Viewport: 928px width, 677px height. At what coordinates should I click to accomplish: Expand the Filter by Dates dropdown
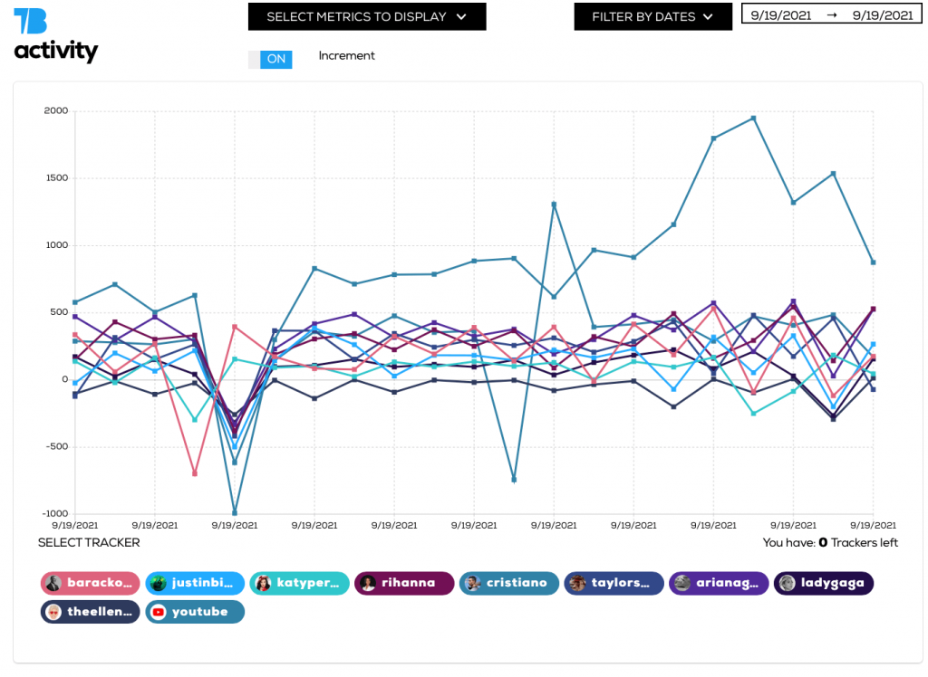pos(652,16)
